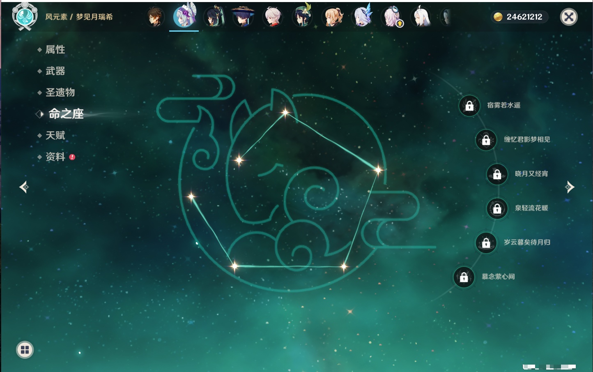Click the leftmost star on the crescent
The width and height of the screenshot is (593, 372).
(x=191, y=196)
